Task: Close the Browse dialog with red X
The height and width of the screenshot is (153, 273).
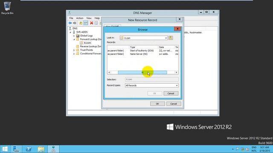Action: [177, 29]
